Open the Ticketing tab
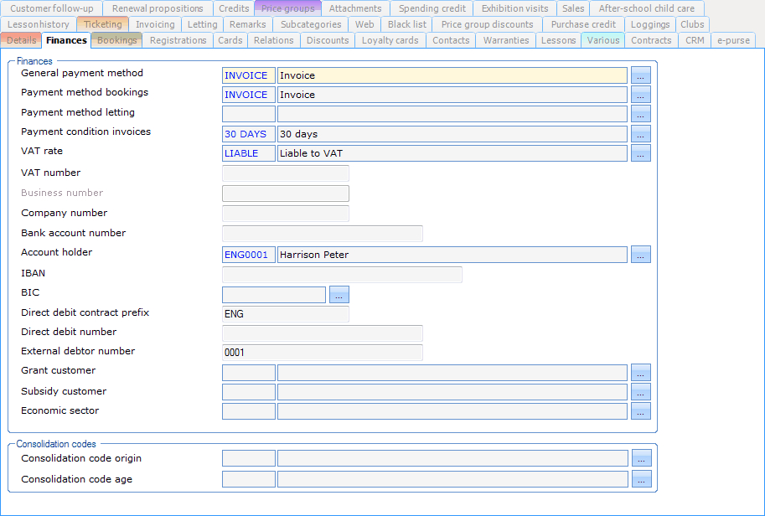 pyautogui.click(x=102, y=24)
